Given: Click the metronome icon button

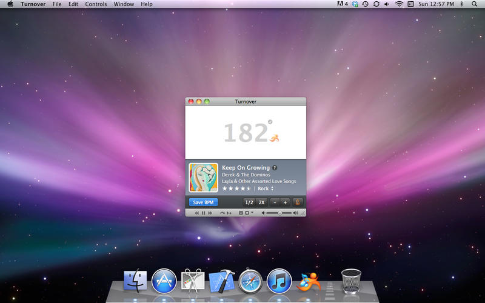Looking at the screenshot, I should point(298,202).
